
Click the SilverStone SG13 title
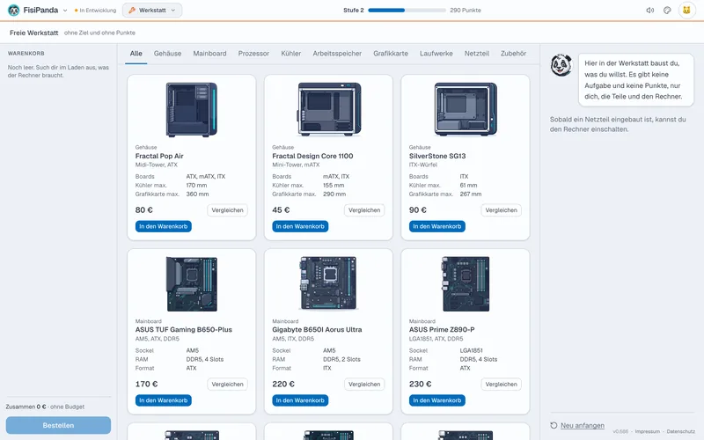tap(437, 156)
